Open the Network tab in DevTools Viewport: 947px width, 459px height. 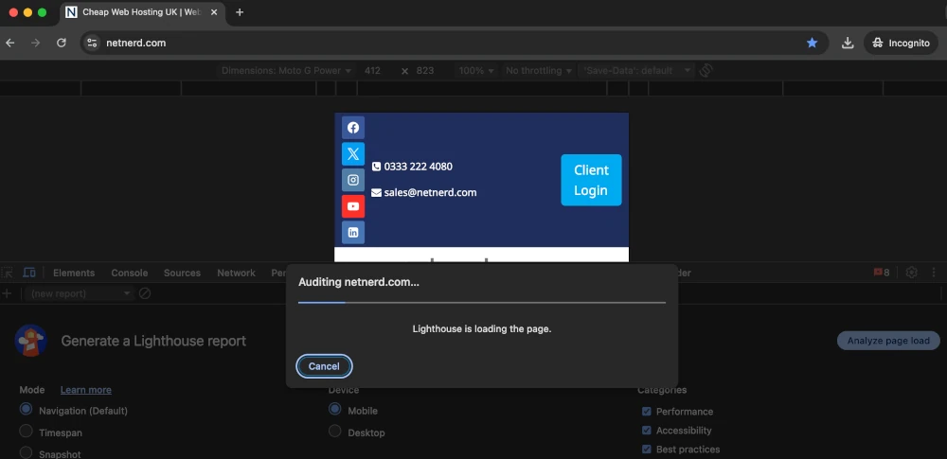[236, 273]
